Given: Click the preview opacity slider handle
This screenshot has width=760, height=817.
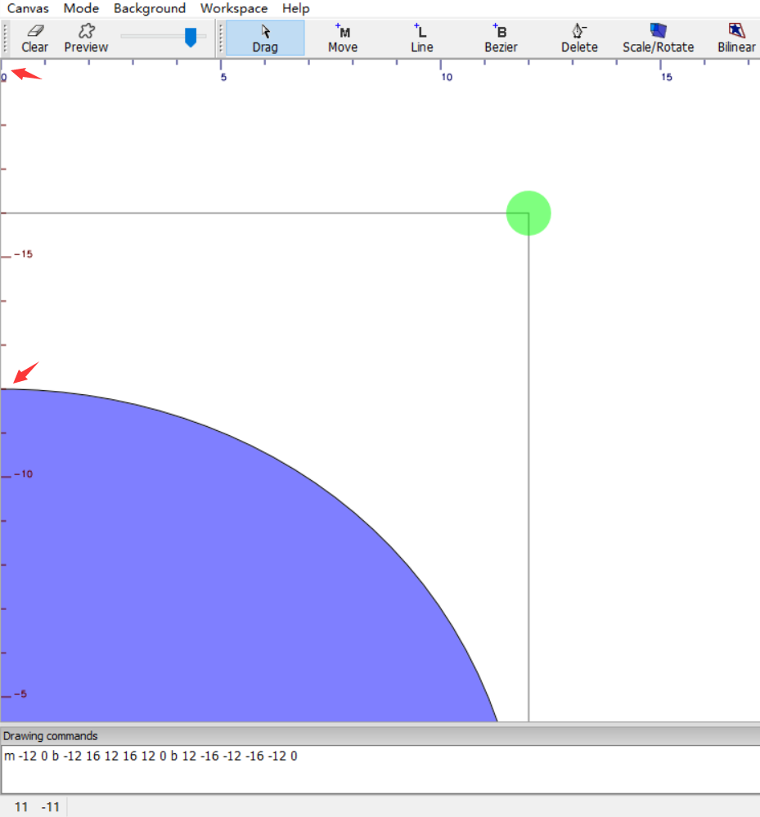Looking at the screenshot, I should [x=191, y=38].
